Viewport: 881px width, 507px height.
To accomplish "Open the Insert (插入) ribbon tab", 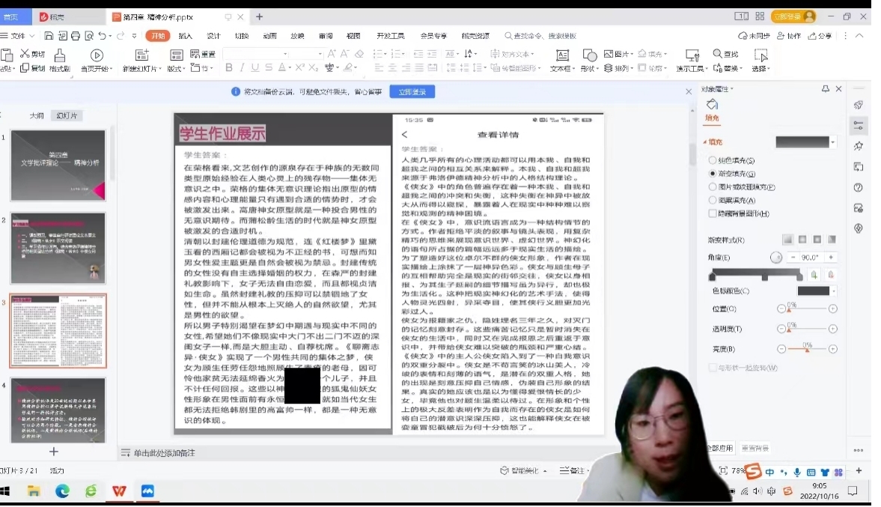I will [185, 35].
